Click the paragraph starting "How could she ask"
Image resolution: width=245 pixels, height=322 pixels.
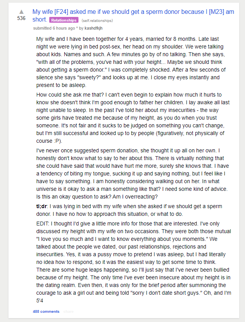pyautogui.click(x=133, y=118)
